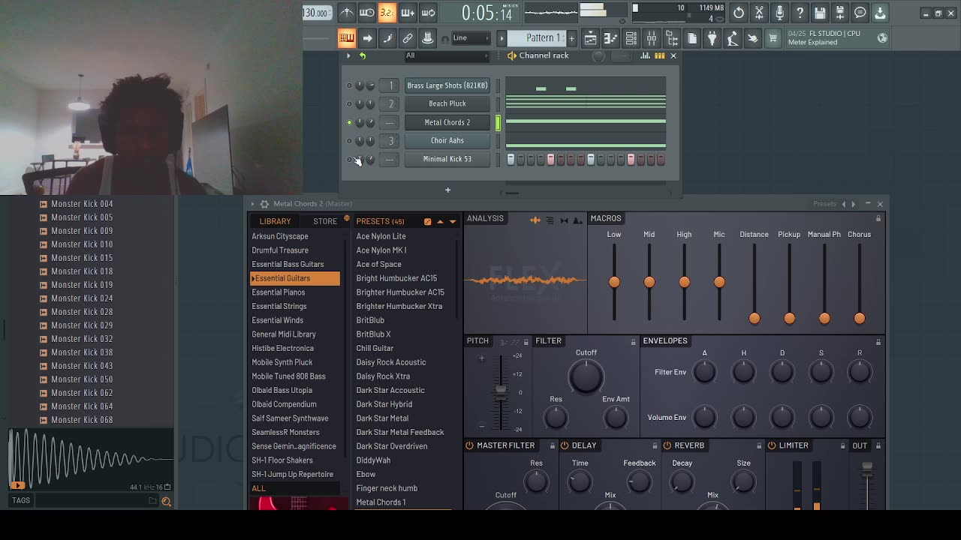961x540 pixels.
Task: Toggle the MASTER FILTER power button
Action: click(469, 445)
